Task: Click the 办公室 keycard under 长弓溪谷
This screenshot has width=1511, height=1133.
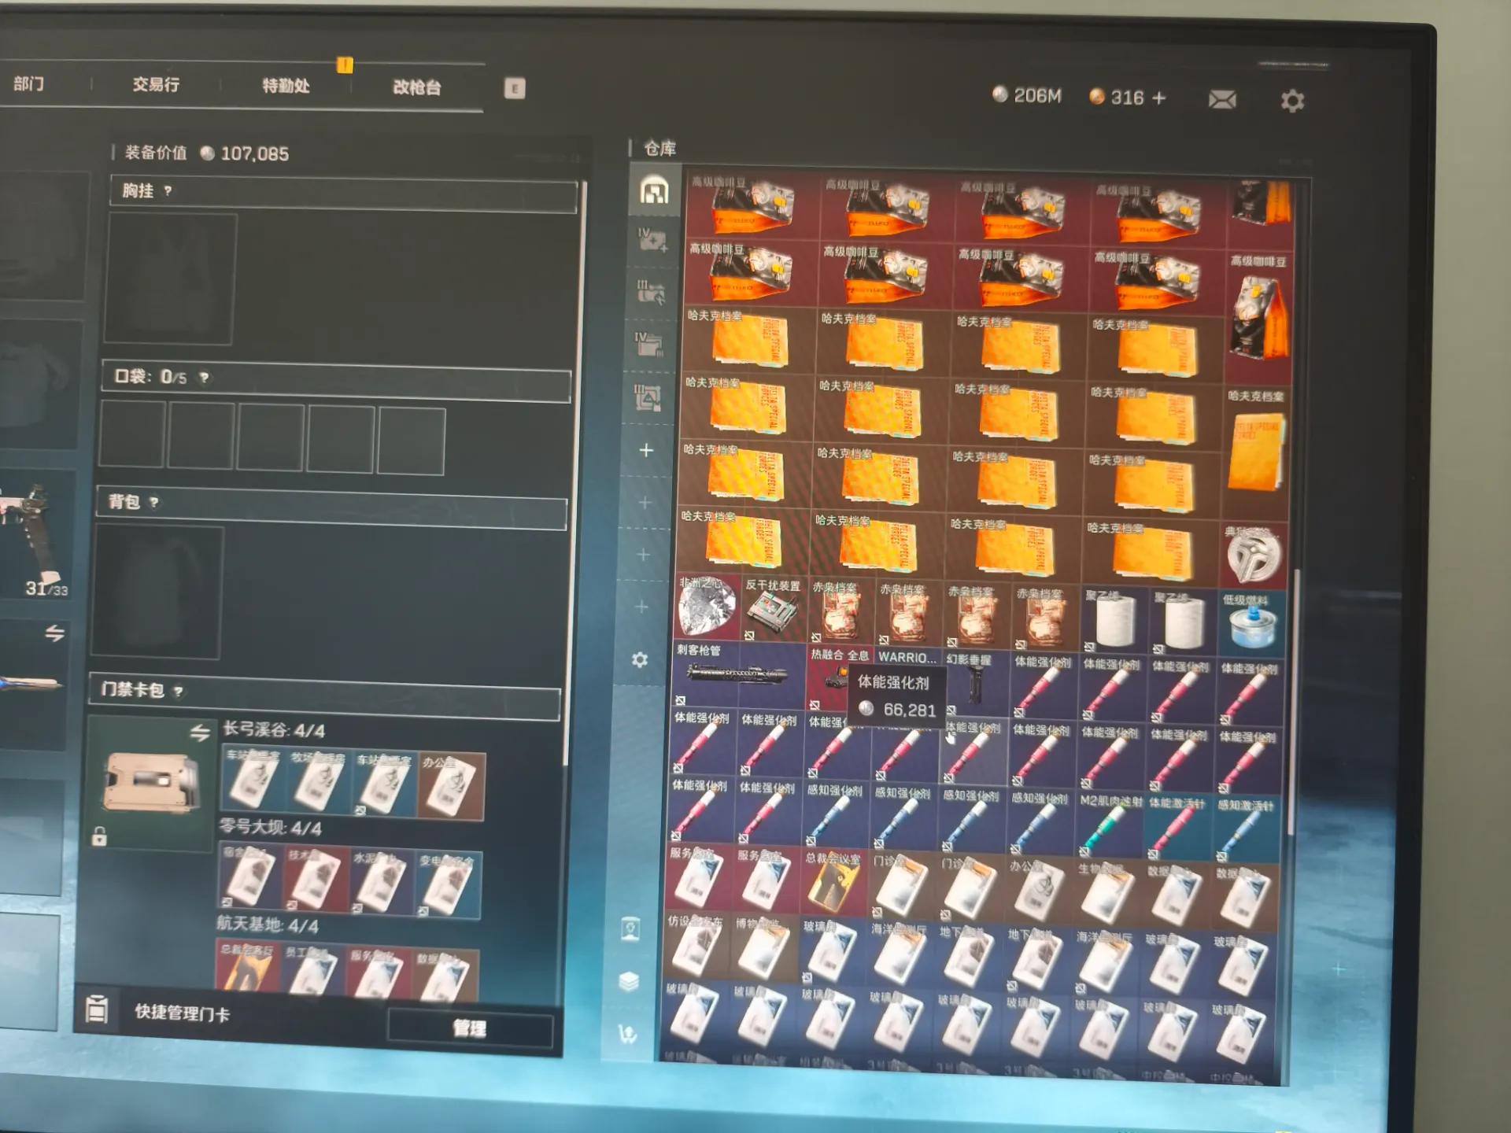Action: click(x=452, y=787)
